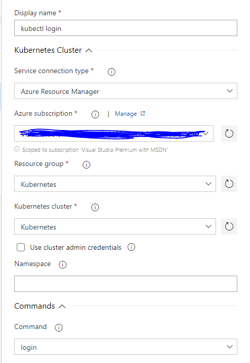Collapse the Commands section
250x363 pixels.
click(x=62, y=307)
